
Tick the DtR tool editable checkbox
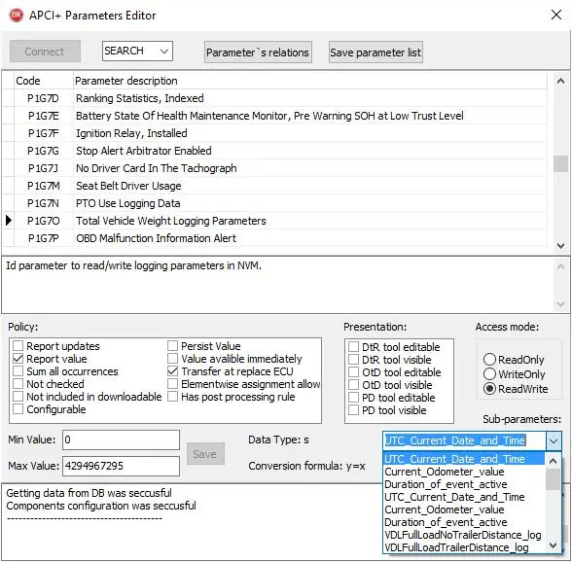(x=353, y=346)
